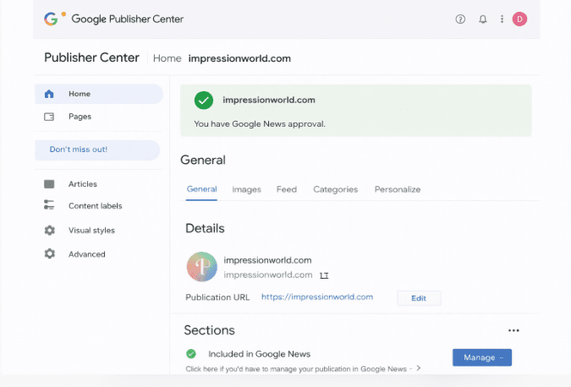Switch to the General tab
Viewport: 571px width, 387px height.
click(x=201, y=189)
